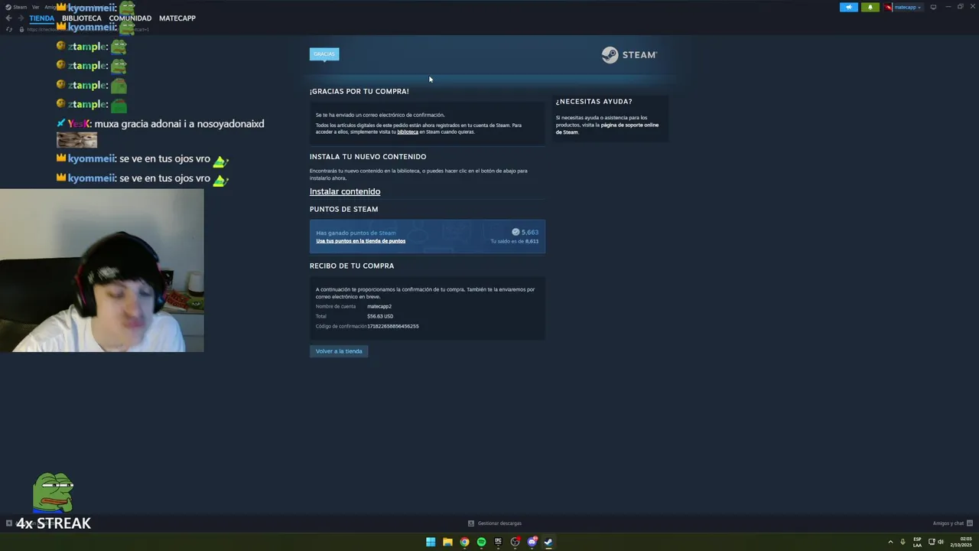Switch to the BIBLIOTECA tab
The image size is (979, 551).
[x=82, y=18]
